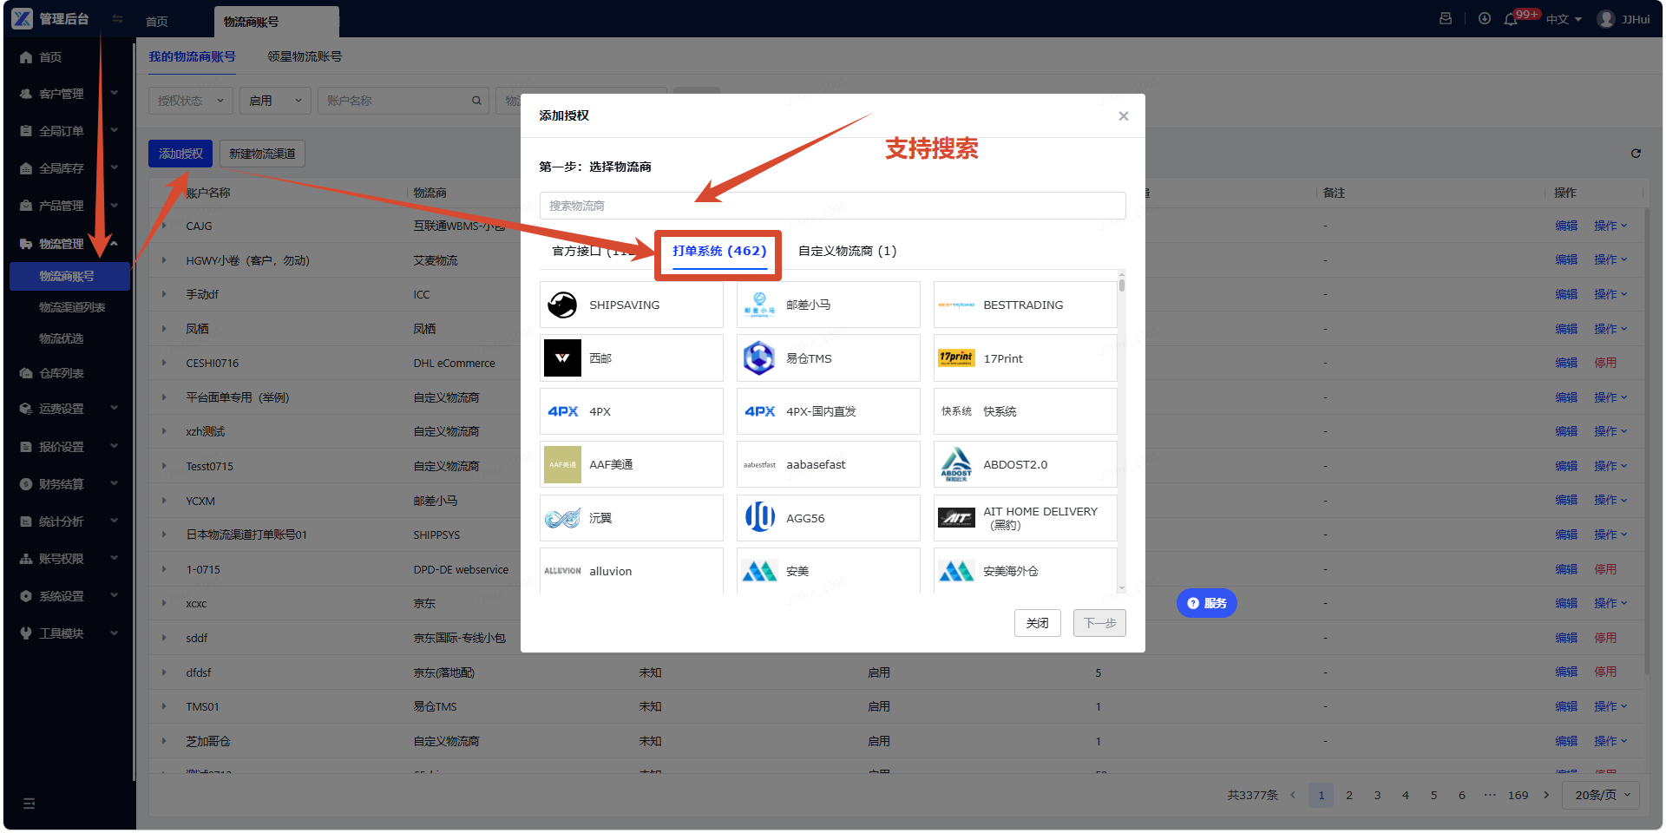This screenshot has width=1666, height=833.
Task: Pick the AGG56 carrier logo
Action: point(759,518)
